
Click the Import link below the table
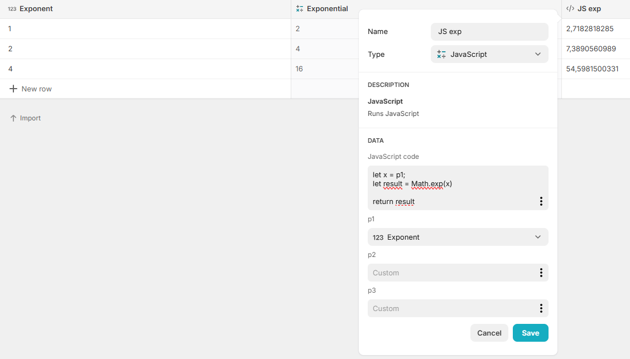point(30,118)
